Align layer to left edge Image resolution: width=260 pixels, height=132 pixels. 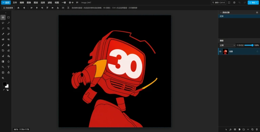point(31,8)
